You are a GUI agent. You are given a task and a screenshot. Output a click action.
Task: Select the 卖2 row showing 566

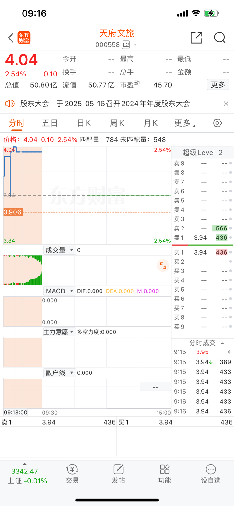pyautogui.click(x=203, y=228)
